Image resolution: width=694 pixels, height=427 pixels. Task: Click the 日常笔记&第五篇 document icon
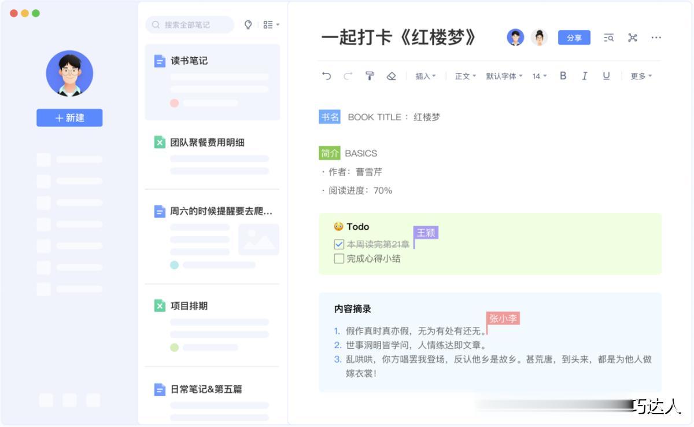[160, 389]
